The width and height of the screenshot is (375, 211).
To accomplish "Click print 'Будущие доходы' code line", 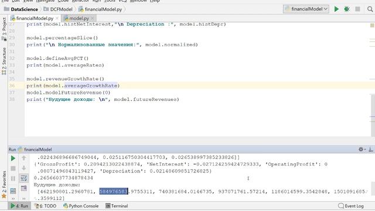I will click(103, 100).
